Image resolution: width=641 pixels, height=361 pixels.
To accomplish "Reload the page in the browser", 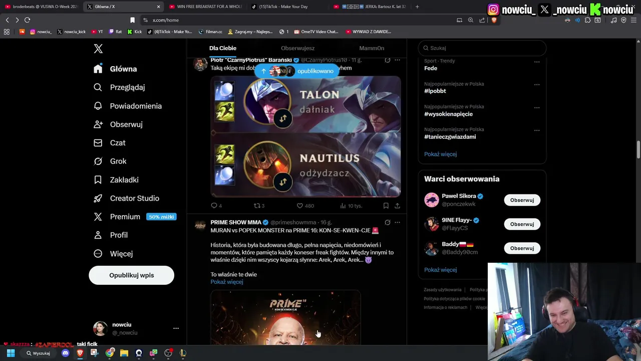I will click(27, 20).
